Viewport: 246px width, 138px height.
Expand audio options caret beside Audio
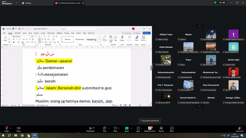11,128
